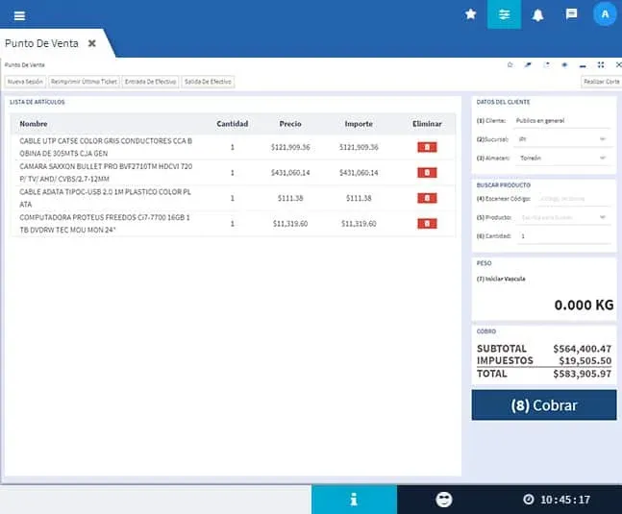Expand the Sucursal dropdown
The image size is (622, 514).
coord(562,139)
